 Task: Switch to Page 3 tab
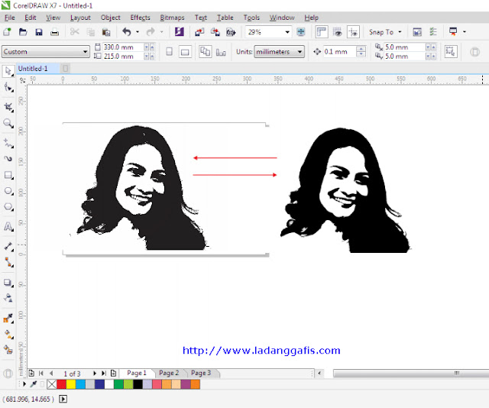[x=201, y=373]
